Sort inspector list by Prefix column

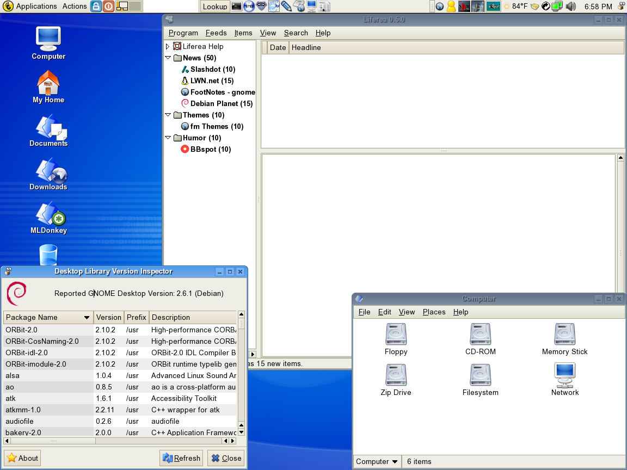(x=137, y=317)
